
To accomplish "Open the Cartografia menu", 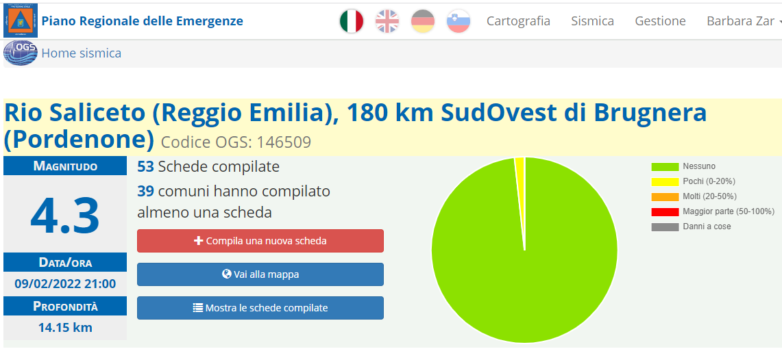I will click(518, 21).
